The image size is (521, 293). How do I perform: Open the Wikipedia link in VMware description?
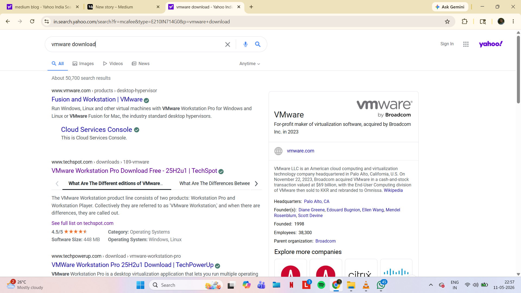(x=393, y=190)
